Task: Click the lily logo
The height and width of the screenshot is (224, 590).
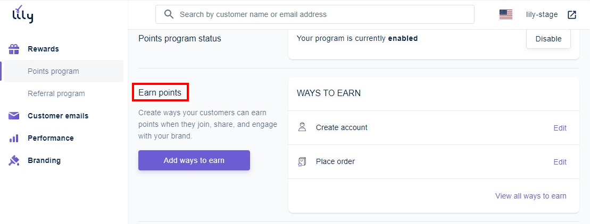Action: (x=23, y=14)
